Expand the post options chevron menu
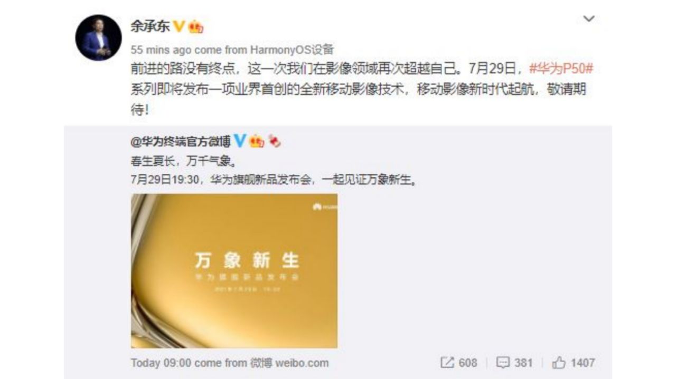 589,19
